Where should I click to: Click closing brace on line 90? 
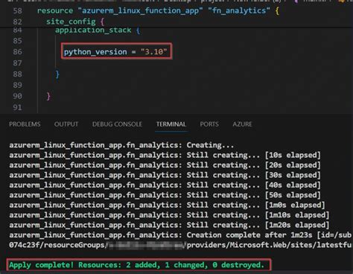[48, 96]
